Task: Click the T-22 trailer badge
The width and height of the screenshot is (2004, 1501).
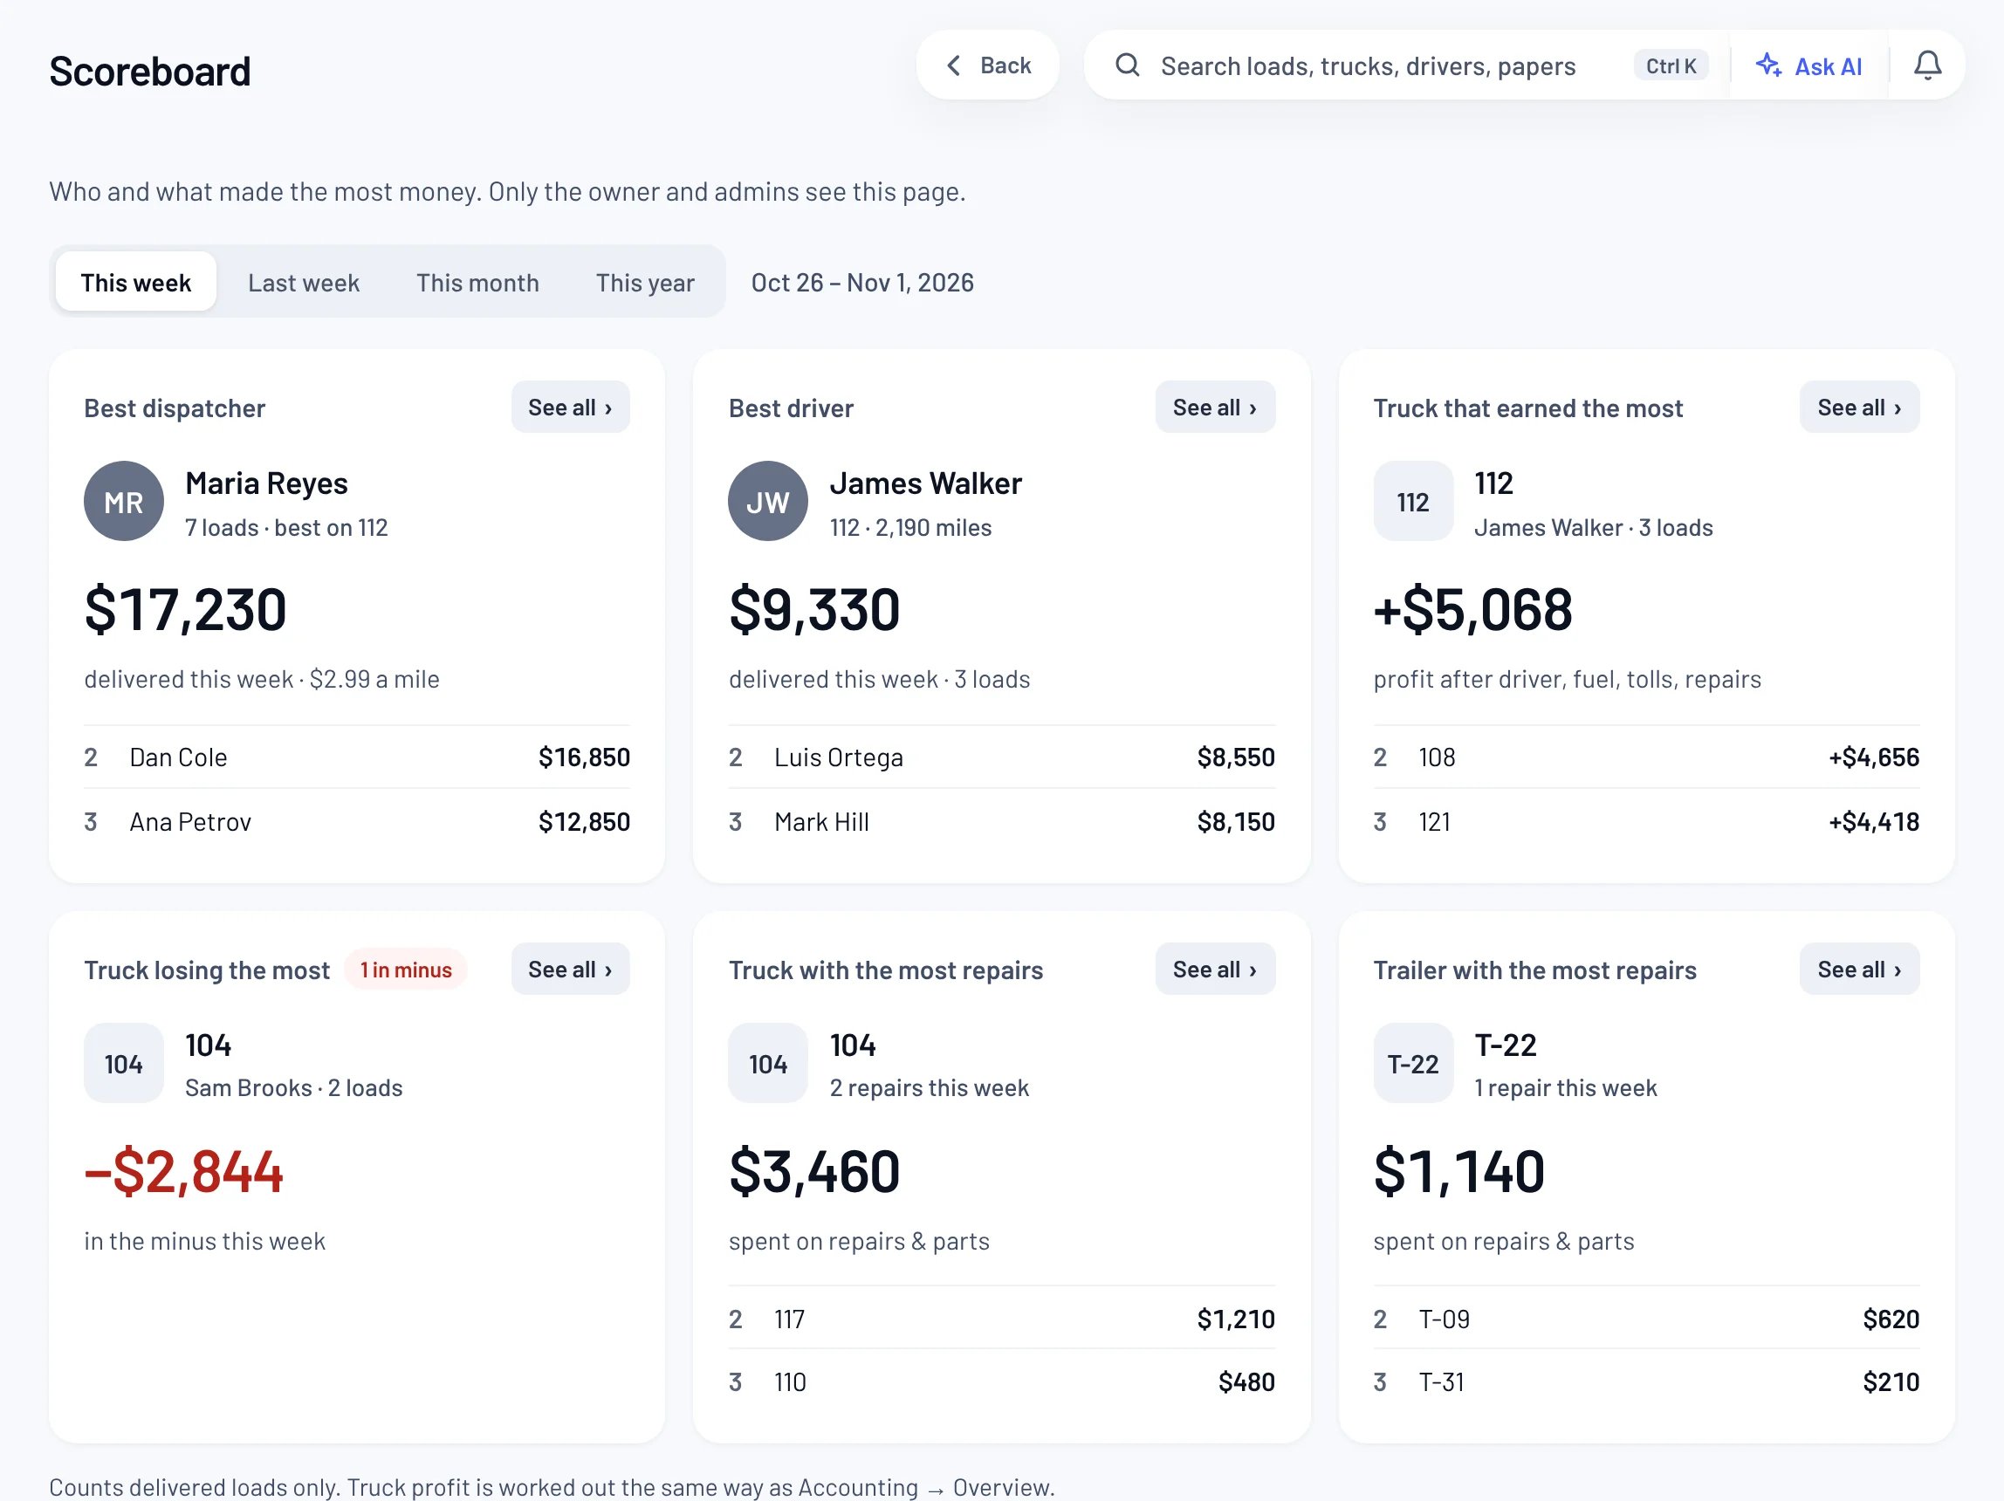Action: [x=1412, y=1063]
